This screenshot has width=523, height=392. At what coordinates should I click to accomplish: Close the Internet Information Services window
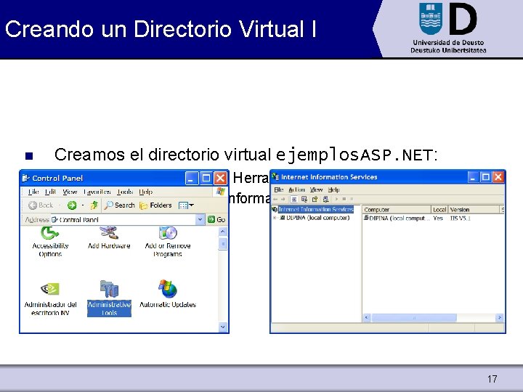[x=498, y=177]
